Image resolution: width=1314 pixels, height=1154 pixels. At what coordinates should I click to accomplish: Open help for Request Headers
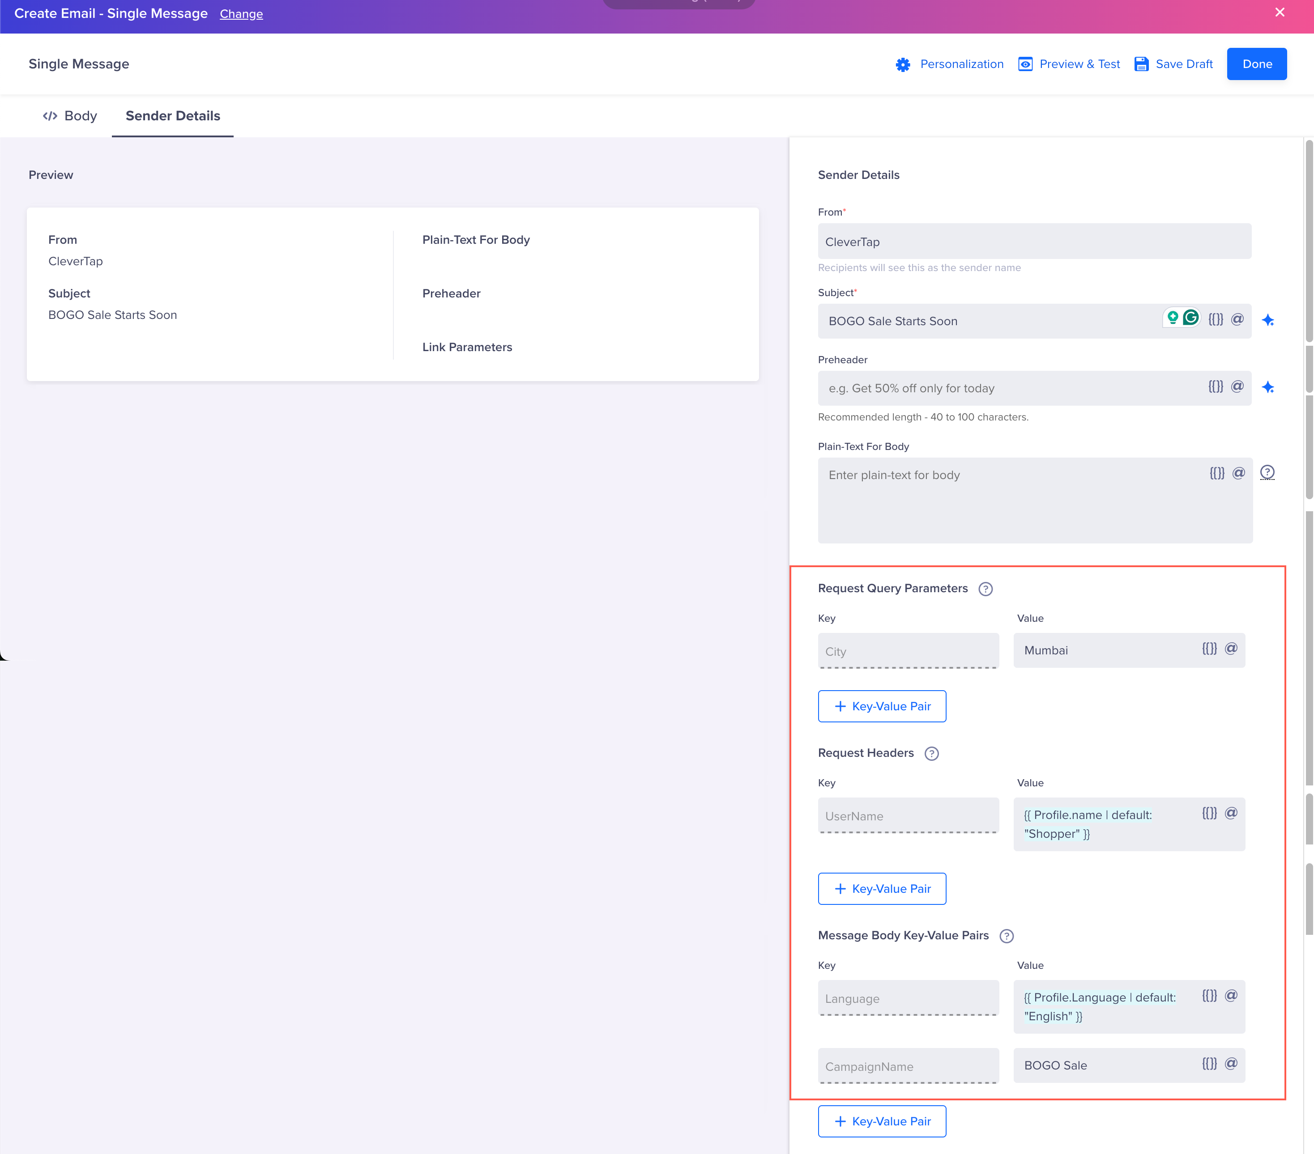931,753
